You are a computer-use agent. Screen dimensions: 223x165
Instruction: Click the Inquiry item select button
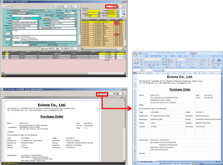coord(48,48)
